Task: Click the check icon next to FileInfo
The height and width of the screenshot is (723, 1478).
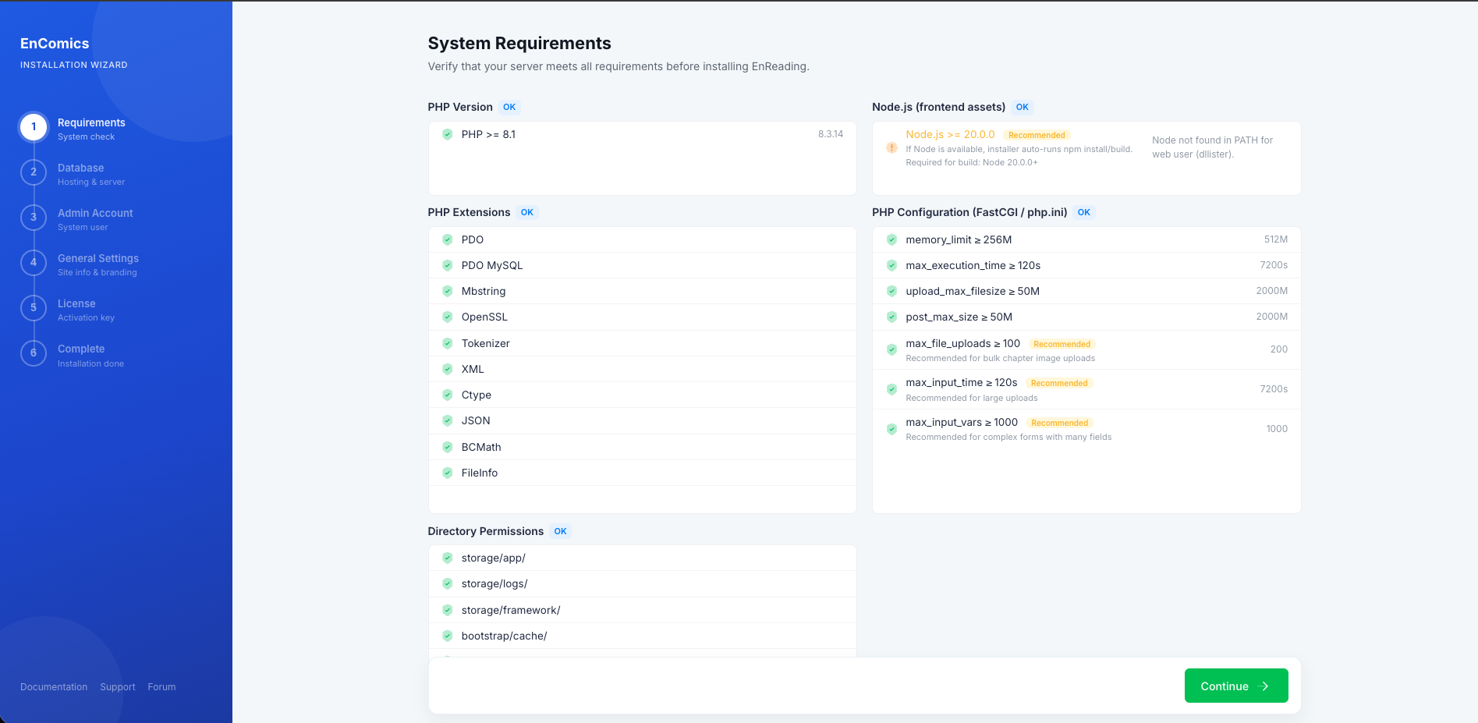Action: (448, 473)
